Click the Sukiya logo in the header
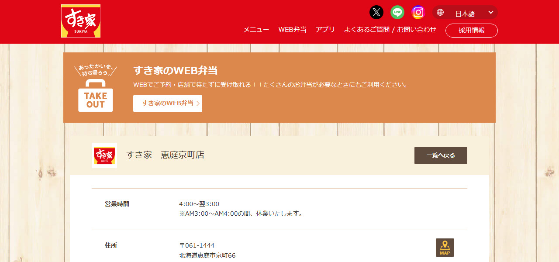This screenshot has width=559, height=262. tap(81, 21)
